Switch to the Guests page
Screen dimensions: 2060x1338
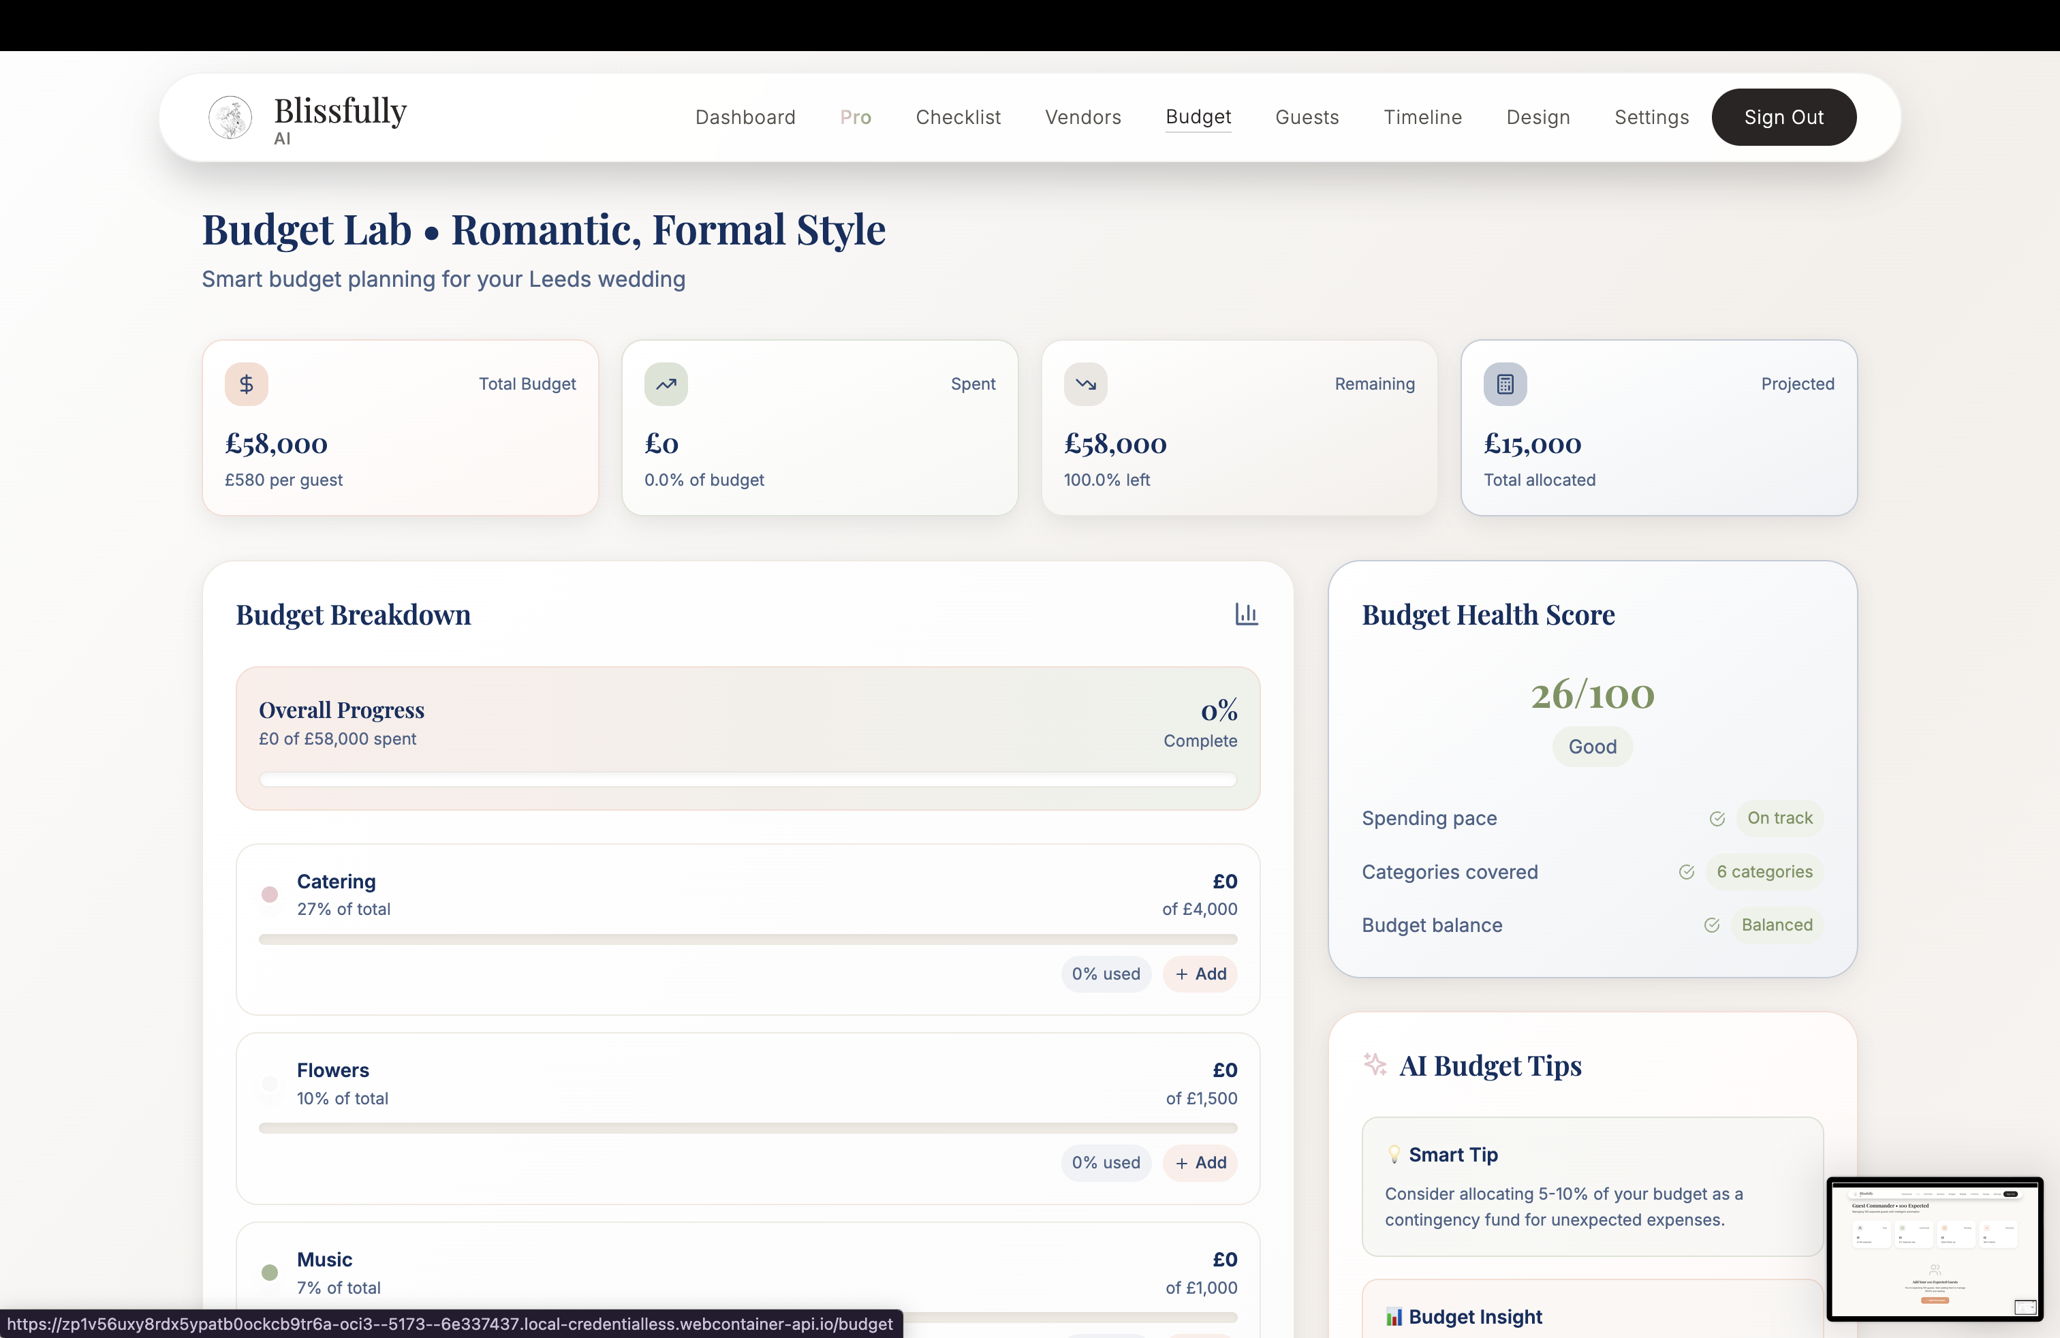click(x=1307, y=118)
